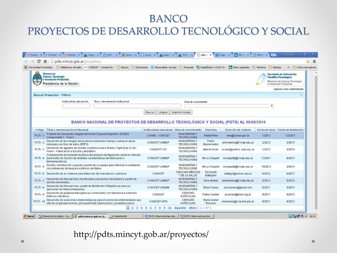Click the Buscar button
337x253 pixels.
tap(150, 112)
